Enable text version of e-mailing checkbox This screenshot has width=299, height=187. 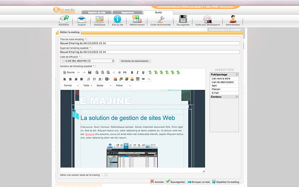tap(106, 175)
